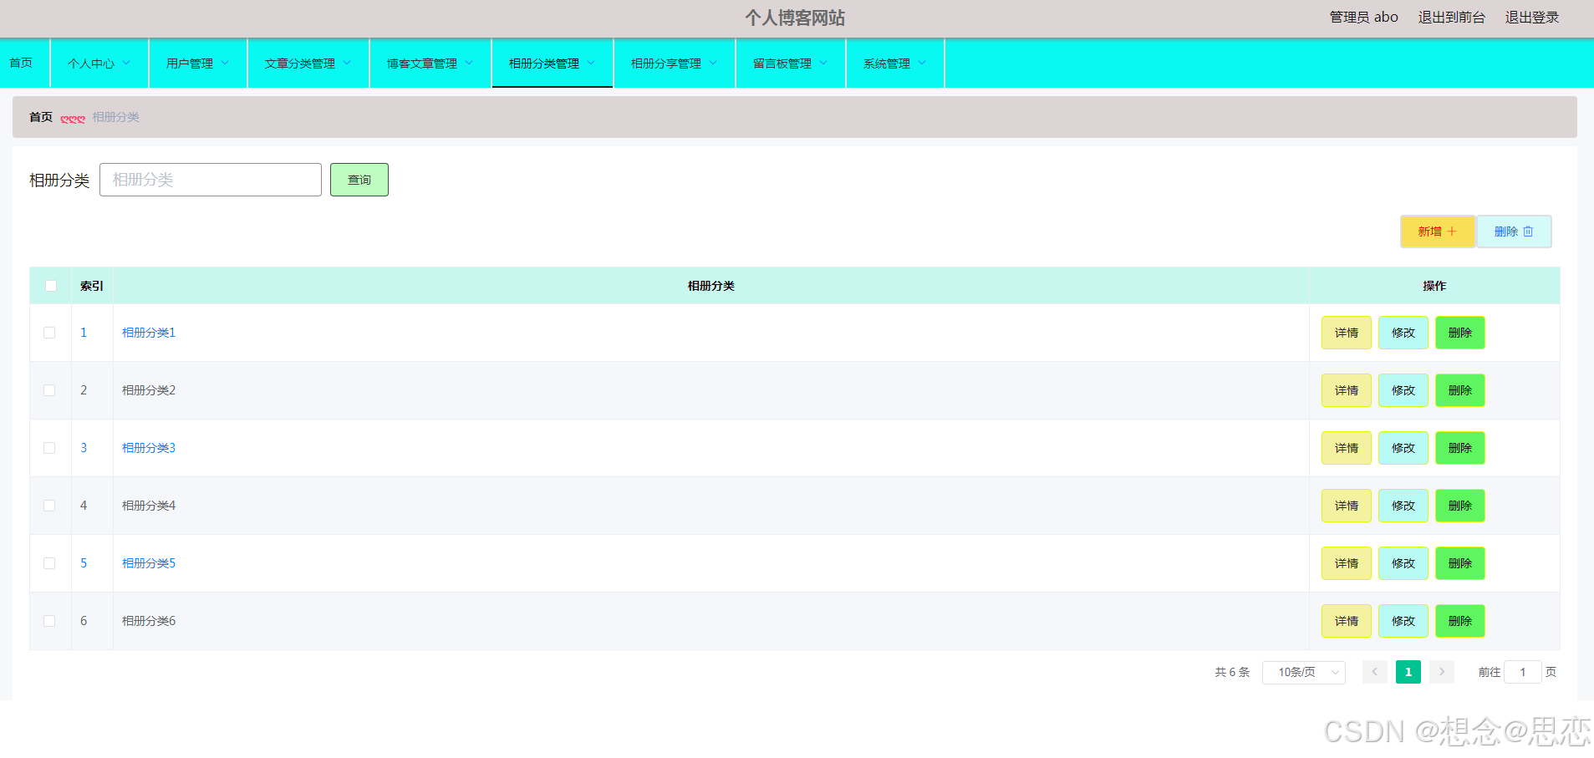The height and width of the screenshot is (758, 1594).
Task: Click the 相册分类 column header
Action: (x=711, y=286)
